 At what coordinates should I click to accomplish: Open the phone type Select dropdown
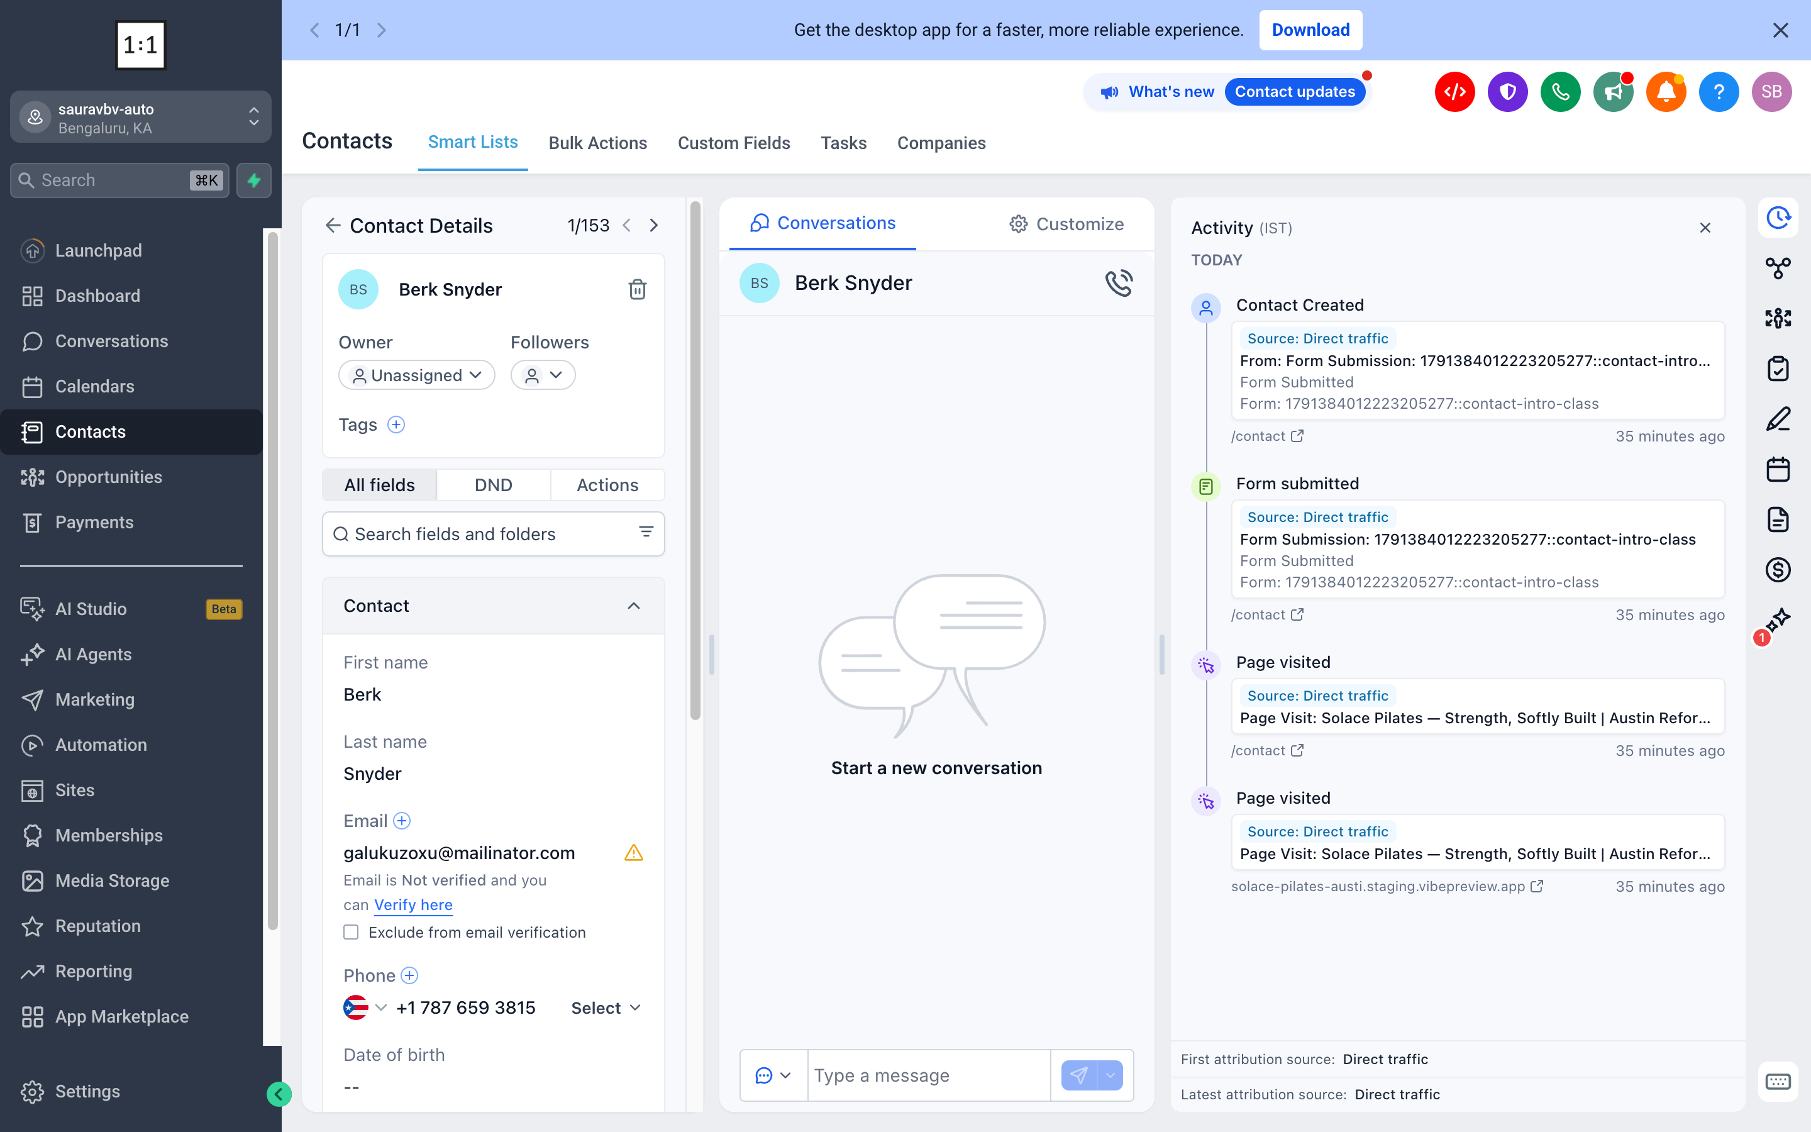click(x=606, y=1007)
